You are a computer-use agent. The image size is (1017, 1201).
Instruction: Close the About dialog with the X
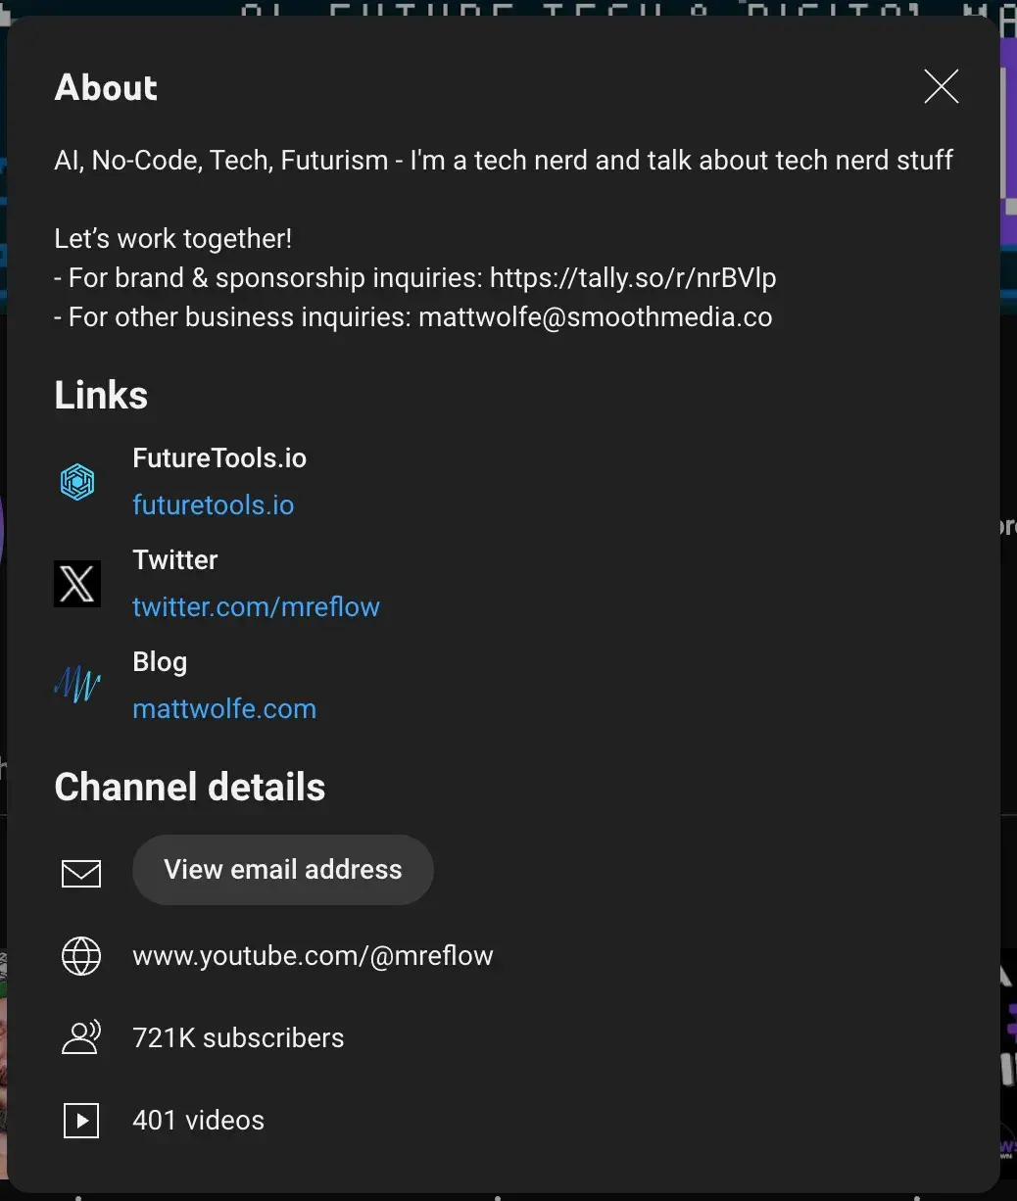(941, 87)
